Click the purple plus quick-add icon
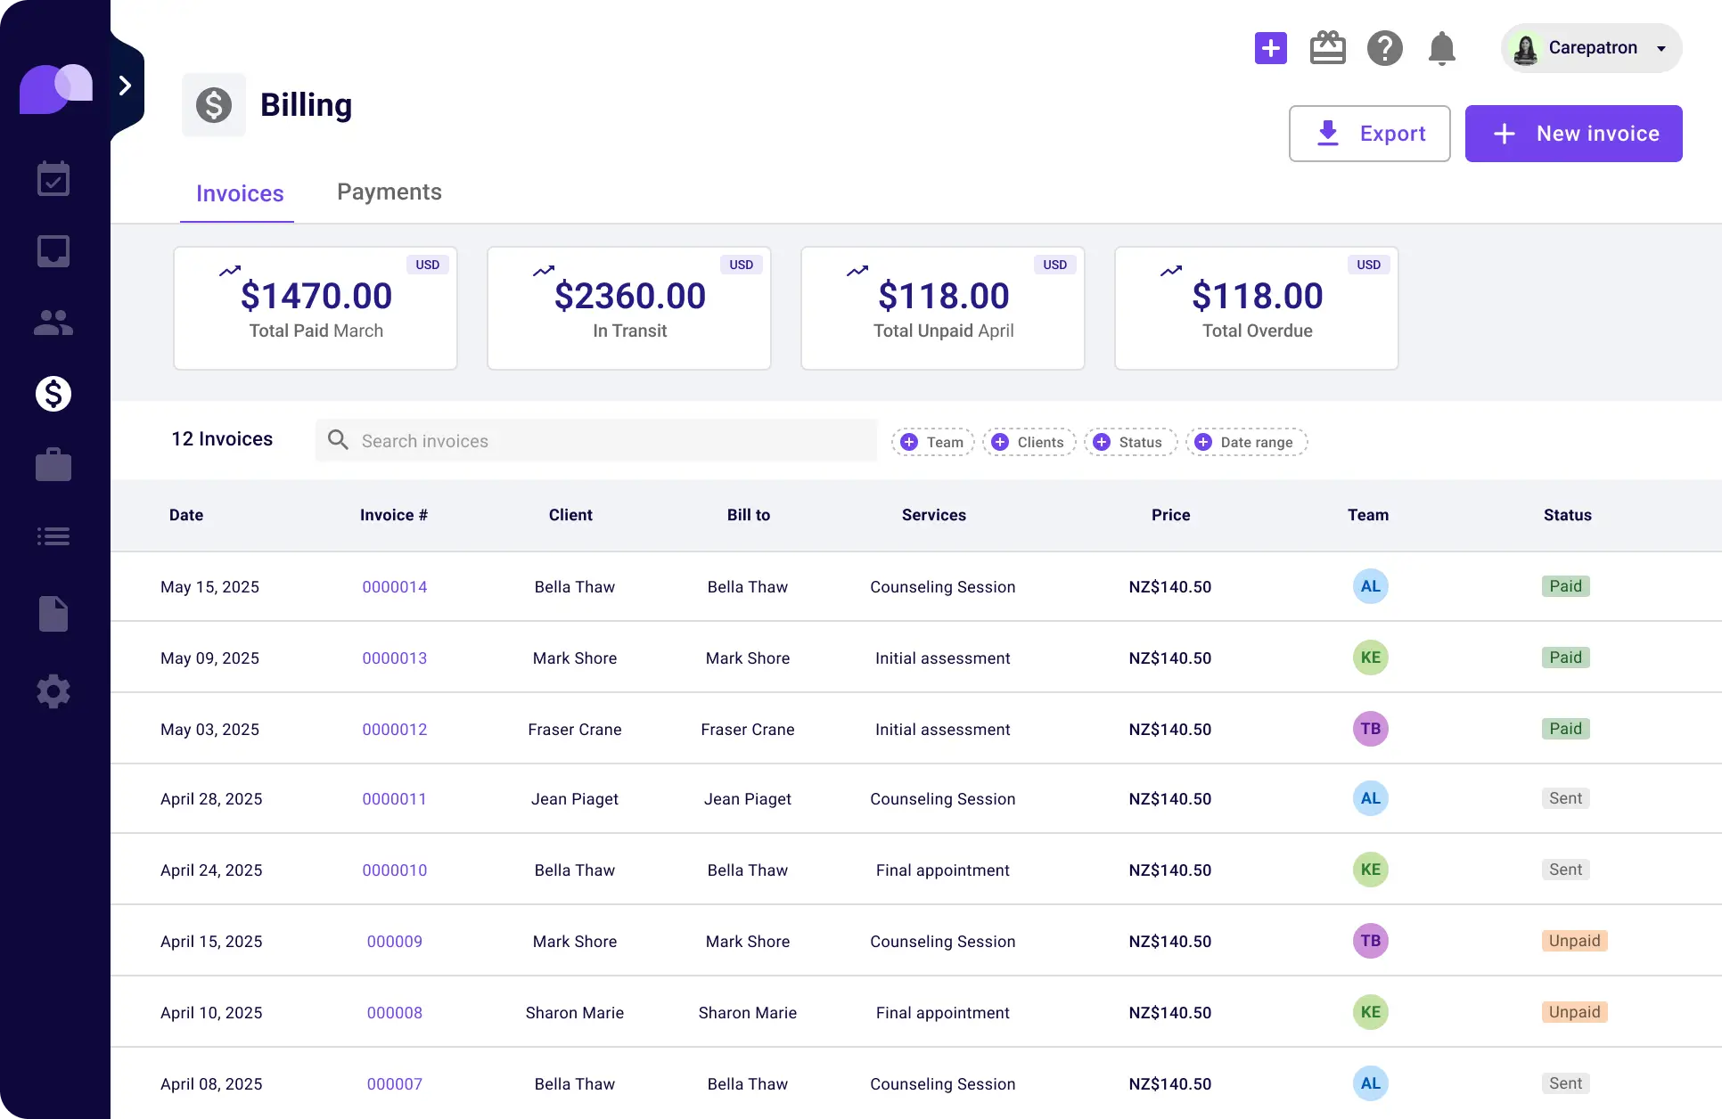This screenshot has width=1722, height=1119. (x=1270, y=48)
